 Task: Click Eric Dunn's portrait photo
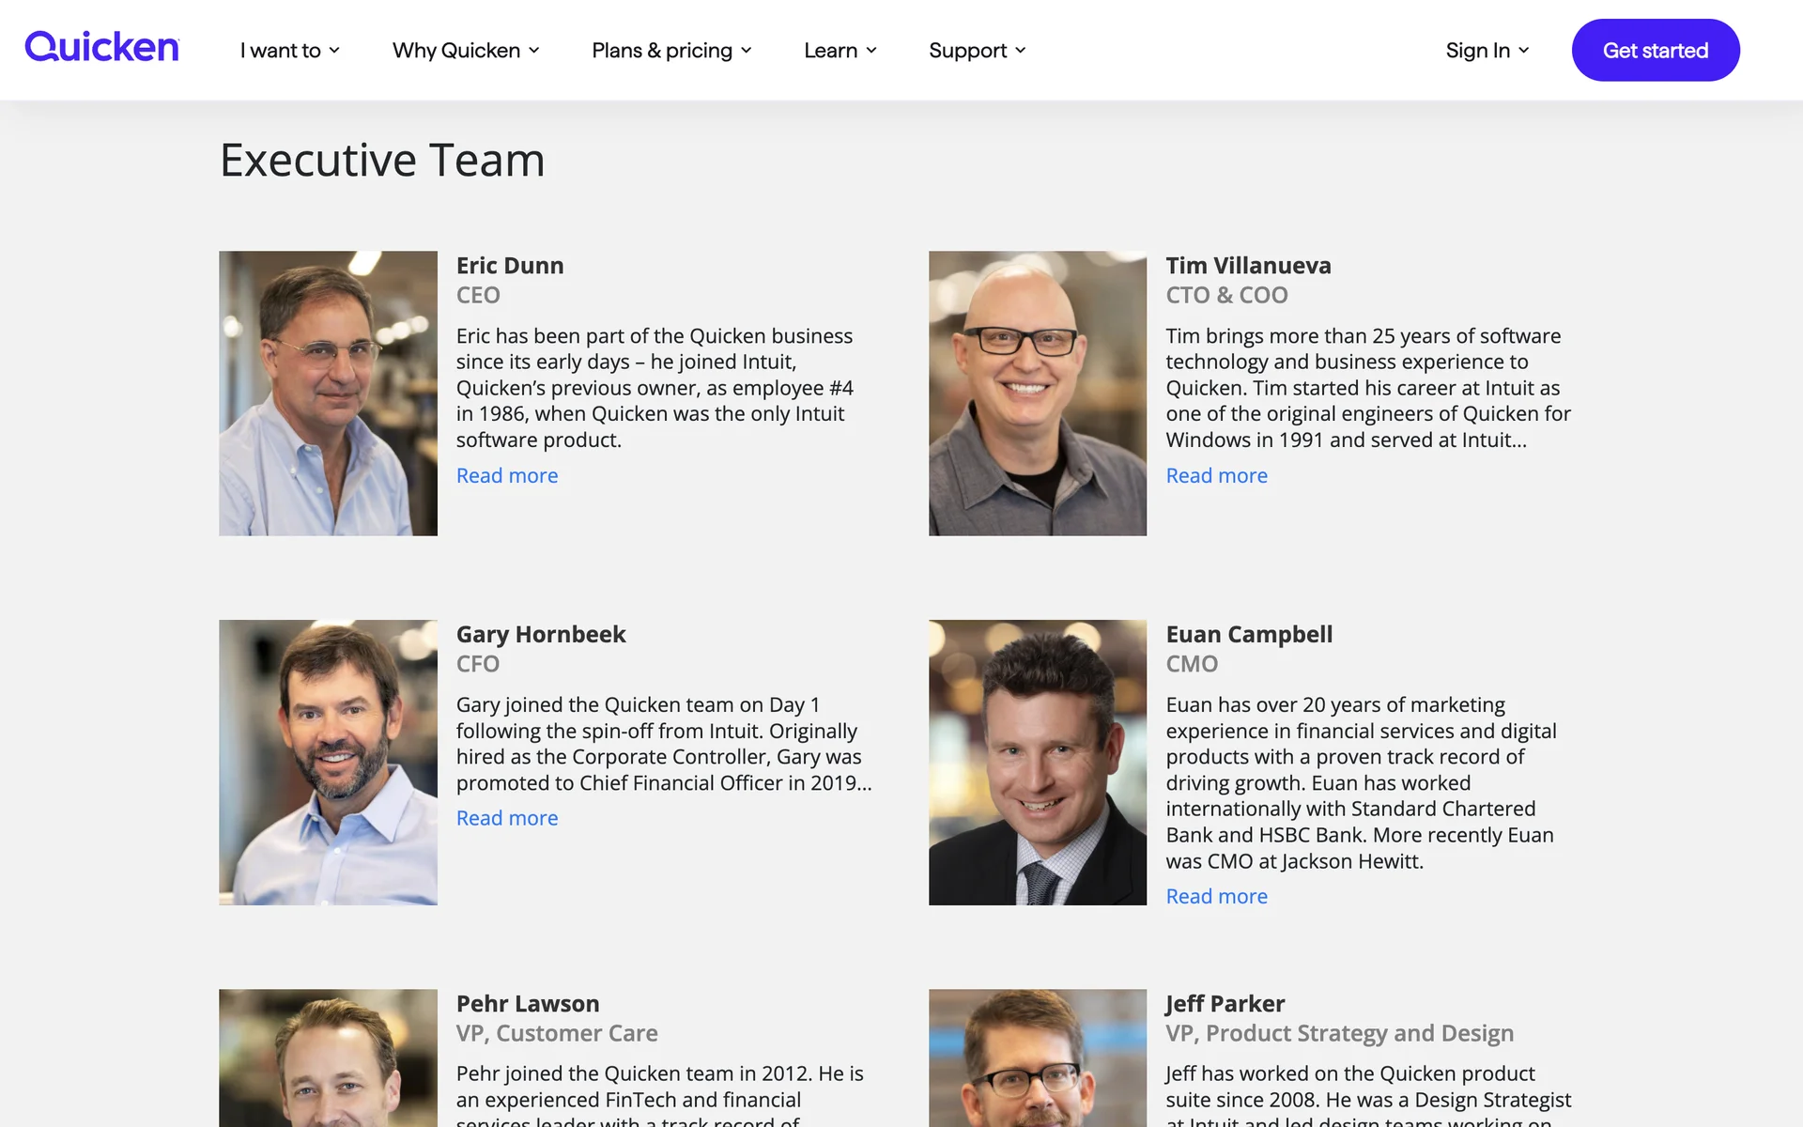click(x=328, y=394)
